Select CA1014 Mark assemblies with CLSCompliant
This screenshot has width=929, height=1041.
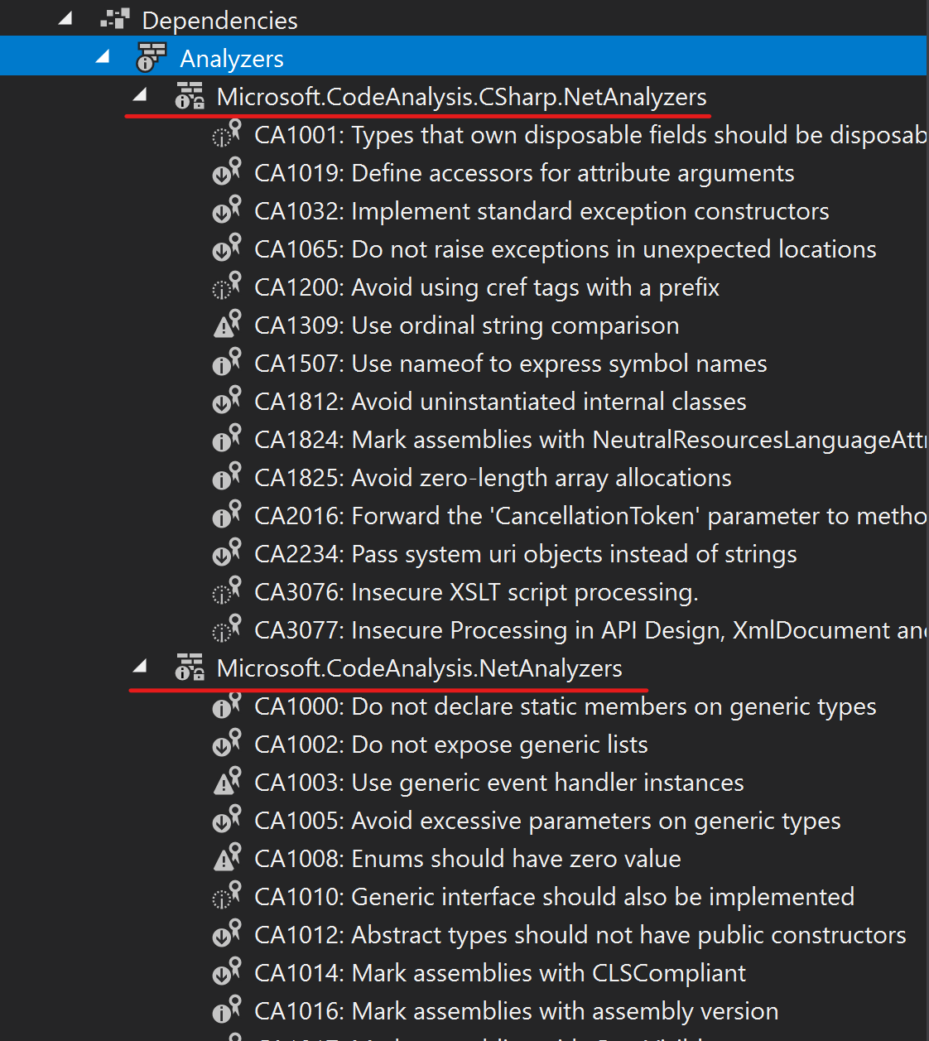(x=500, y=973)
